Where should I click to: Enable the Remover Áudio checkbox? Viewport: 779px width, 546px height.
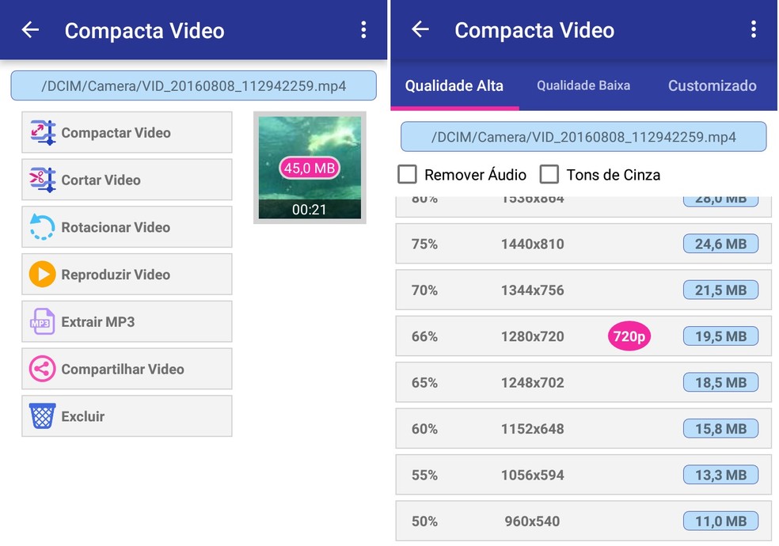[x=408, y=174]
